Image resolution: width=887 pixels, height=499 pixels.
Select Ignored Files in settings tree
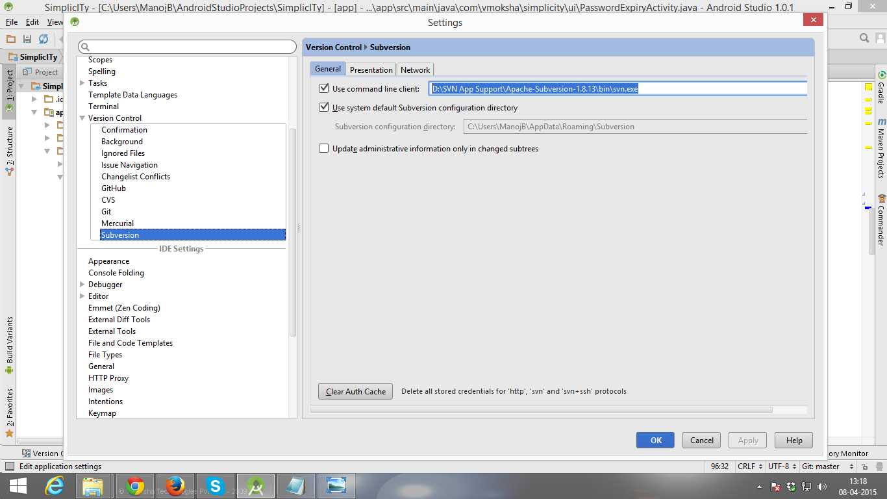click(123, 153)
